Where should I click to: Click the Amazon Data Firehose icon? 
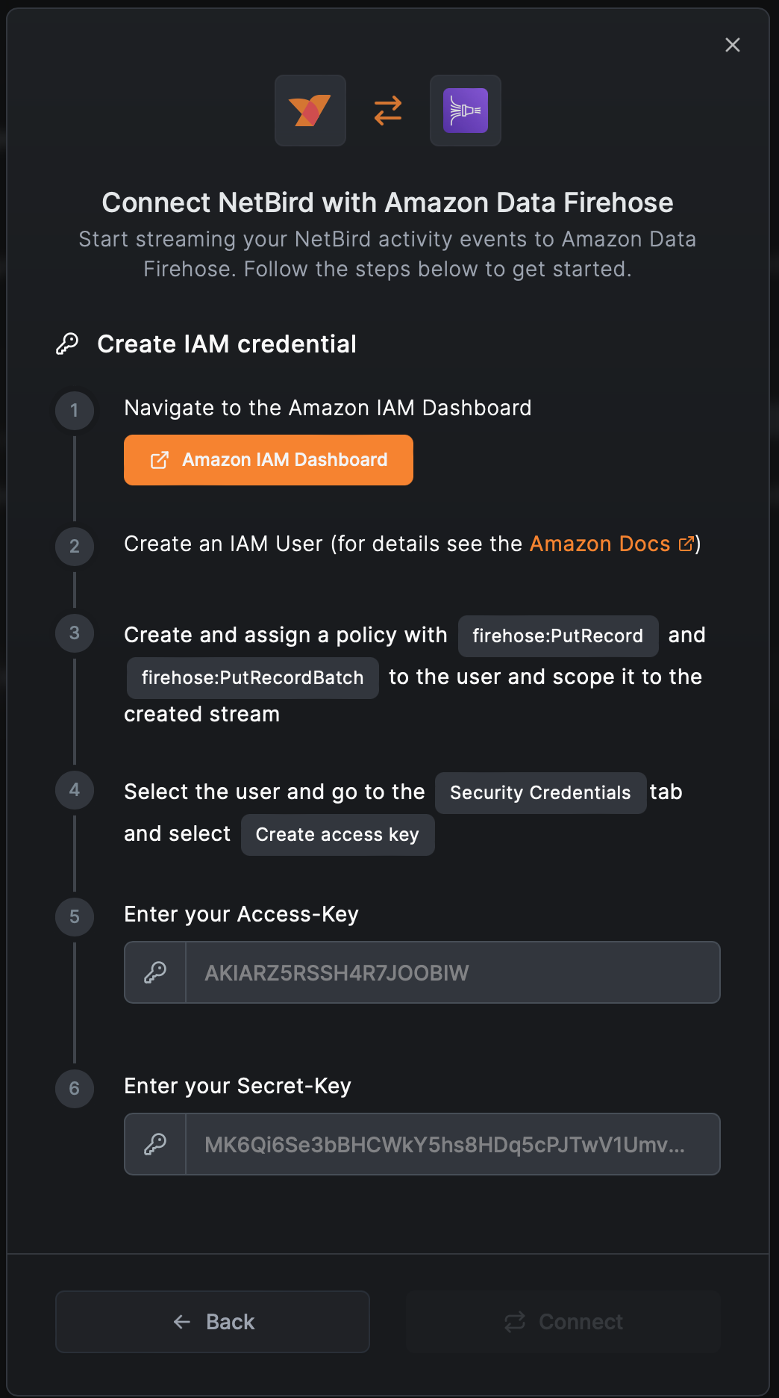tap(465, 111)
